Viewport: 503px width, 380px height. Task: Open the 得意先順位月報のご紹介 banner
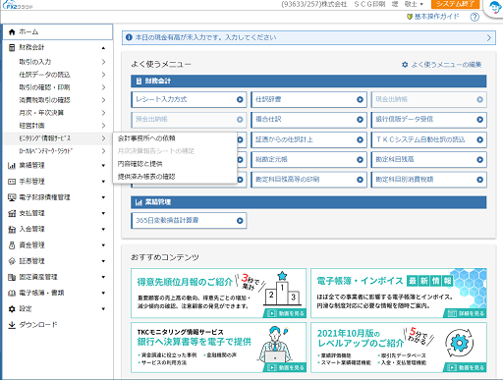218,293
